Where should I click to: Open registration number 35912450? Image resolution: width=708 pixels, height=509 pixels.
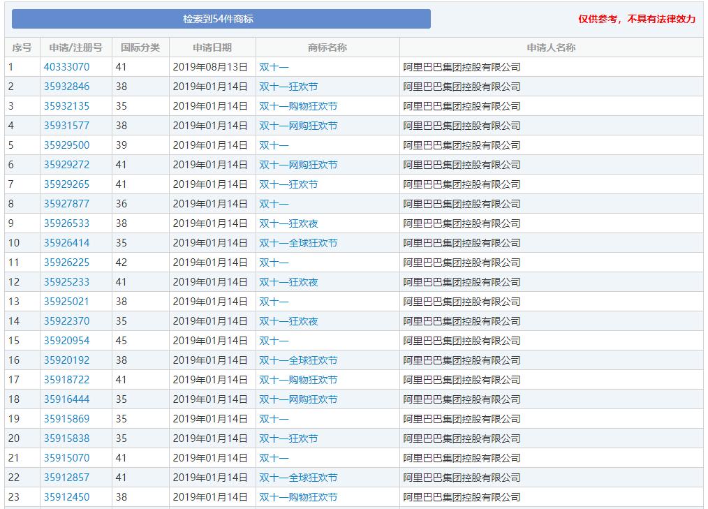point(66,497)
